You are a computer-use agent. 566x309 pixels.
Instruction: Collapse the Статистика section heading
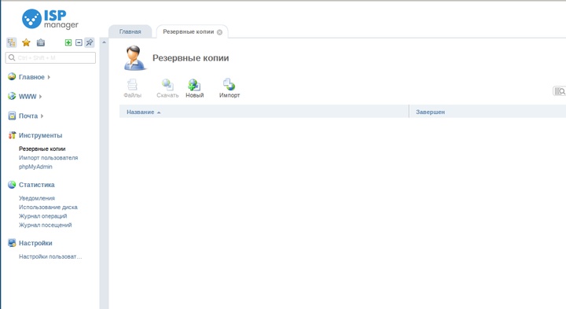pos(36,185)
